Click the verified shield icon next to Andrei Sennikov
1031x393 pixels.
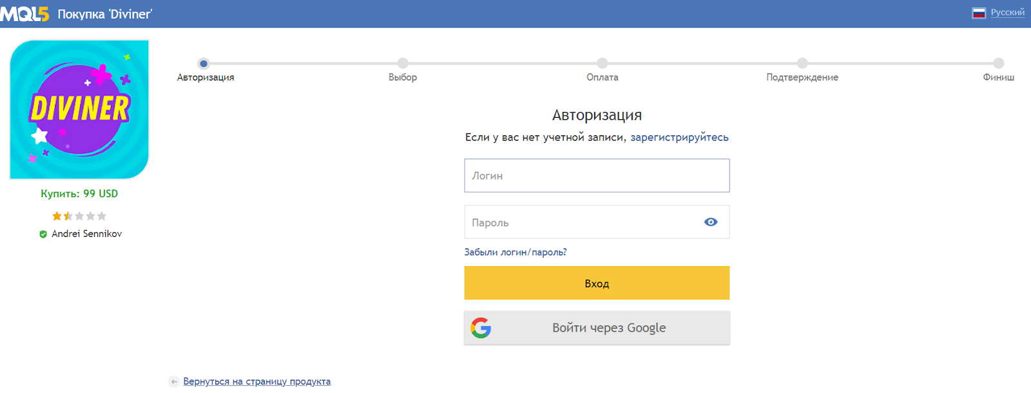tap(43, 234)
